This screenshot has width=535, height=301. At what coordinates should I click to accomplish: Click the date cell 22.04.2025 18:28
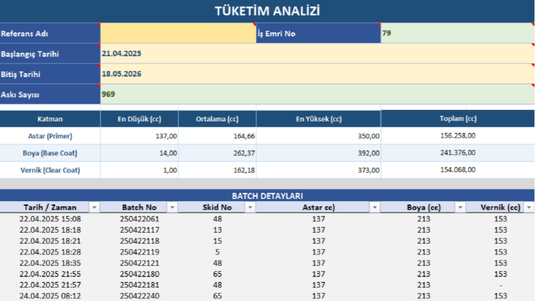tap(50, 252)
